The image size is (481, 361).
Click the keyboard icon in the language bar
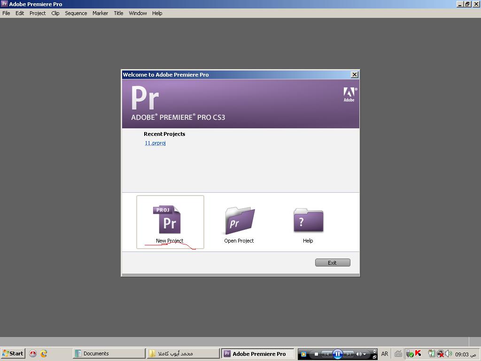[398, 354]
